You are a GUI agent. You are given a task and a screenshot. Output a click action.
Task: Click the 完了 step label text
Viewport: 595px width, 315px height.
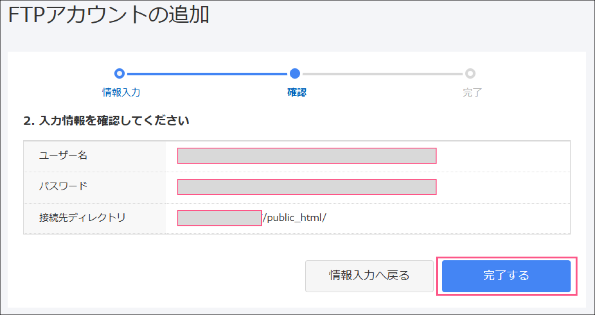[x=471, y=91]
